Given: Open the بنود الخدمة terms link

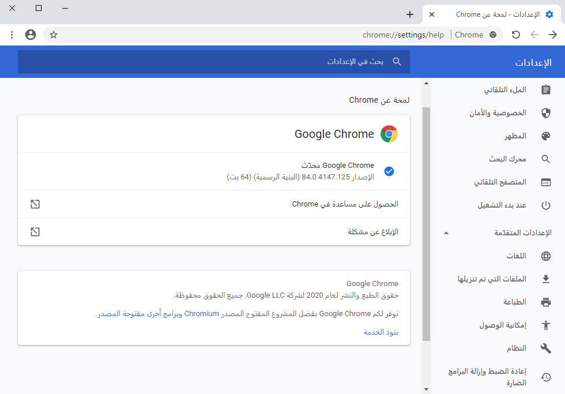Looking at the screenshot, I should click(381, 332).
